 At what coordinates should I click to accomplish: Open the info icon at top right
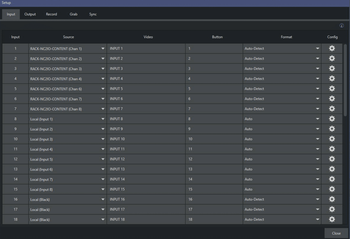[342, 26]
